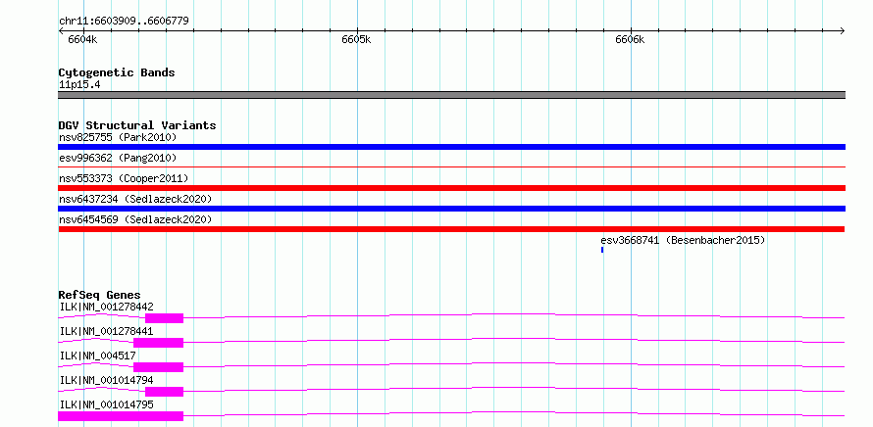Click the nsv6454569 (Sedlazeck2020) red bar
This screenshot has height=427, width=873.
(451, 229)
